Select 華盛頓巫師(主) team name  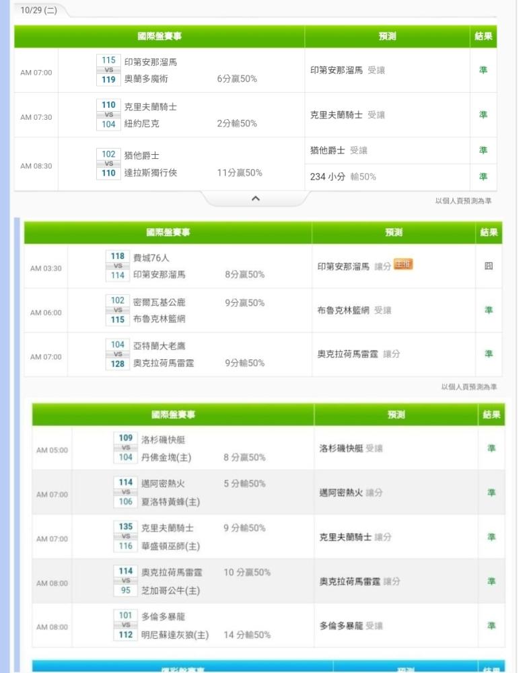pos(170,546)
